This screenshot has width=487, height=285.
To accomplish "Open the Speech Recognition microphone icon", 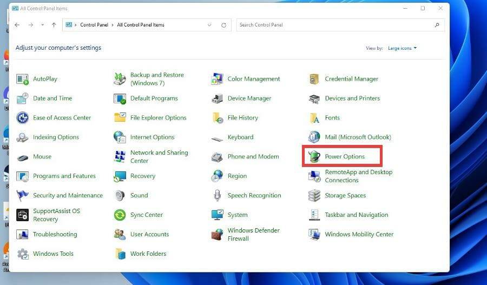I will click(x=217, y=196).
